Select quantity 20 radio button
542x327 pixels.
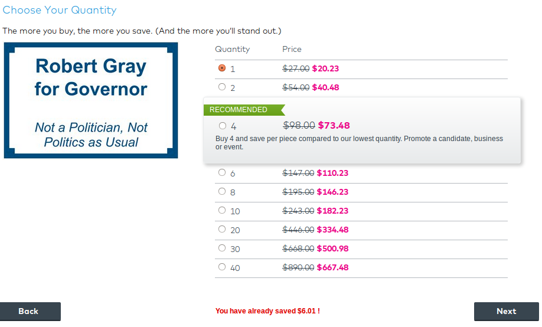[222, 229]
